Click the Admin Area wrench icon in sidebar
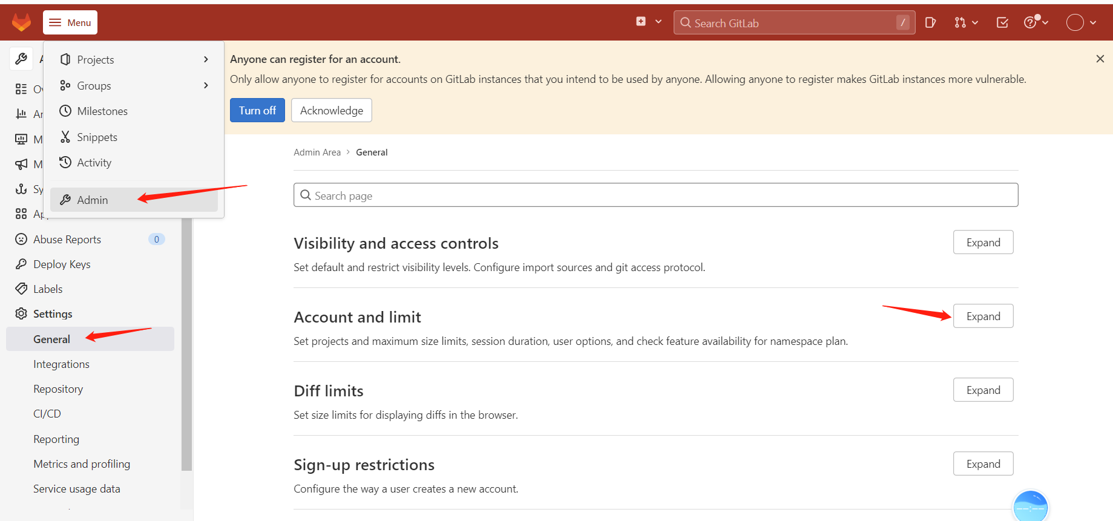The width and height of the screenshot is (1113, 521). pos(21,59)
